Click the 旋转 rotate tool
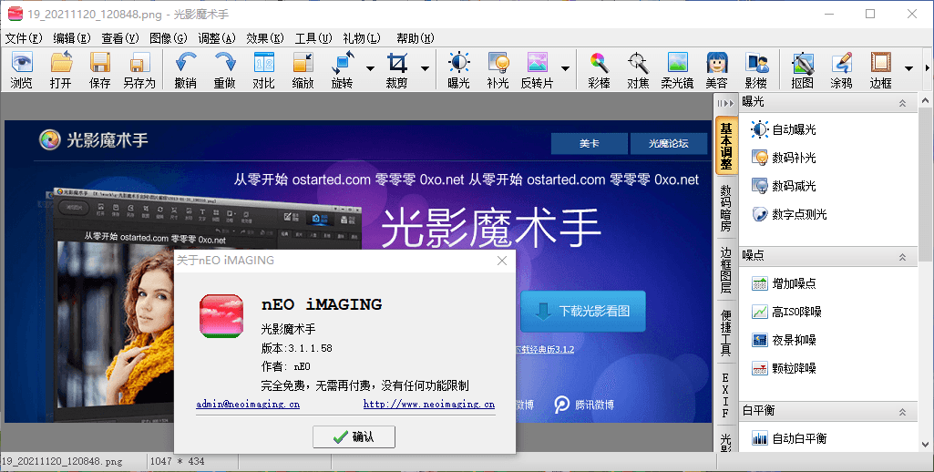This screenshot has height=472, width=934. [x=343, y=70]
